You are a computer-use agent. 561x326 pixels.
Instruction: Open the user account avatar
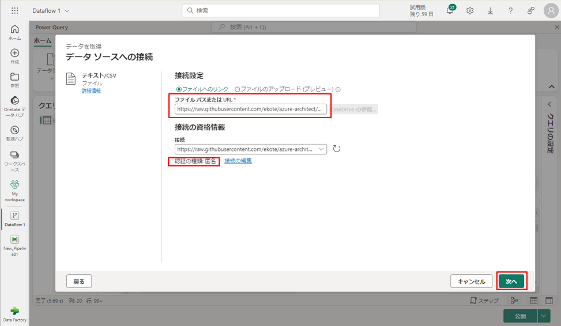point(551,11)
